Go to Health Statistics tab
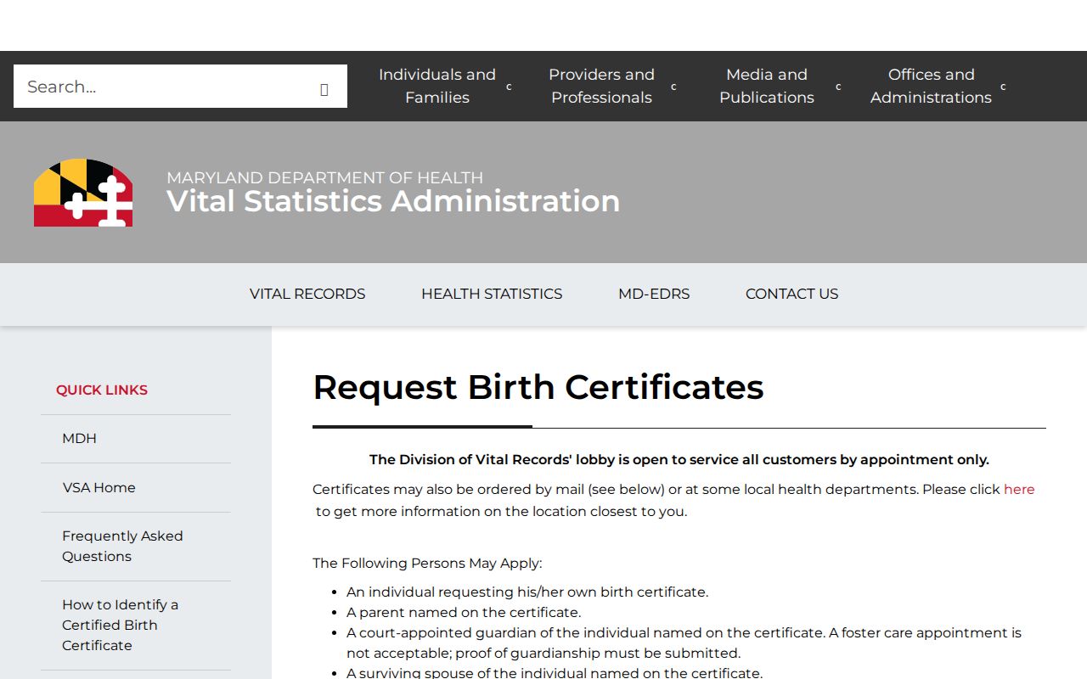 492,294
